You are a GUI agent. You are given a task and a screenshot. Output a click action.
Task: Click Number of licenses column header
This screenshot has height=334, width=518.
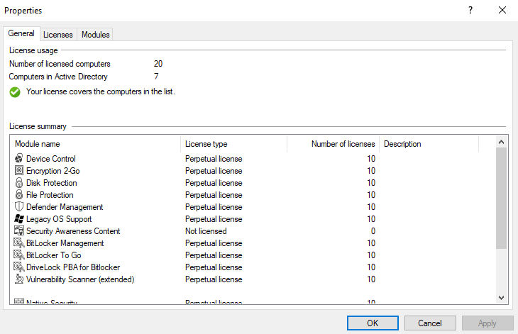pos(333,144)
